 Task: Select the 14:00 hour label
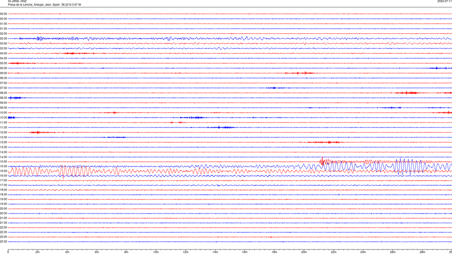[3, 152]
